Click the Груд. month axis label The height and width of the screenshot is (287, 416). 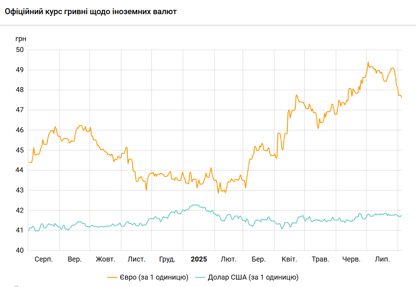coord(167,259)
